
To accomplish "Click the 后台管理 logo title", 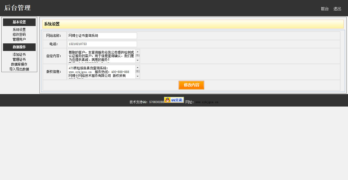I will pos(17,8).
